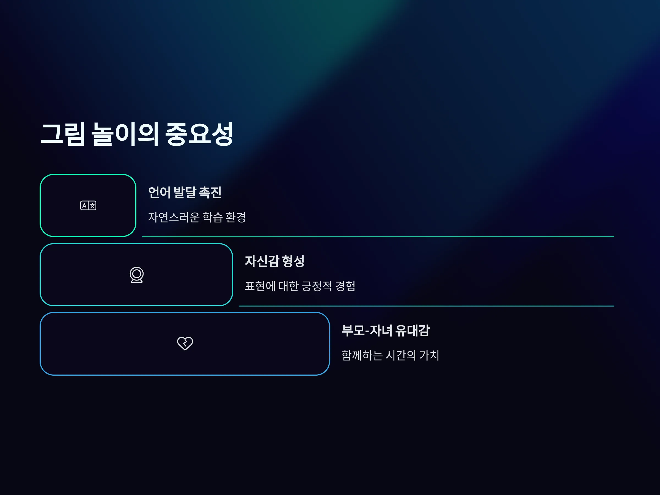Click the text 자연스러운 학습 환경
The image size is (660, 495).
click(197, 217)
